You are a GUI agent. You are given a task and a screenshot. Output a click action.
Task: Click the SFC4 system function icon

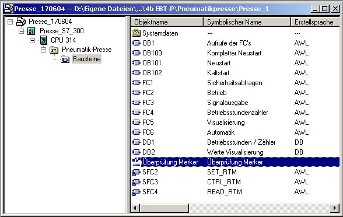pyautogui.click(x=136, y=192)
